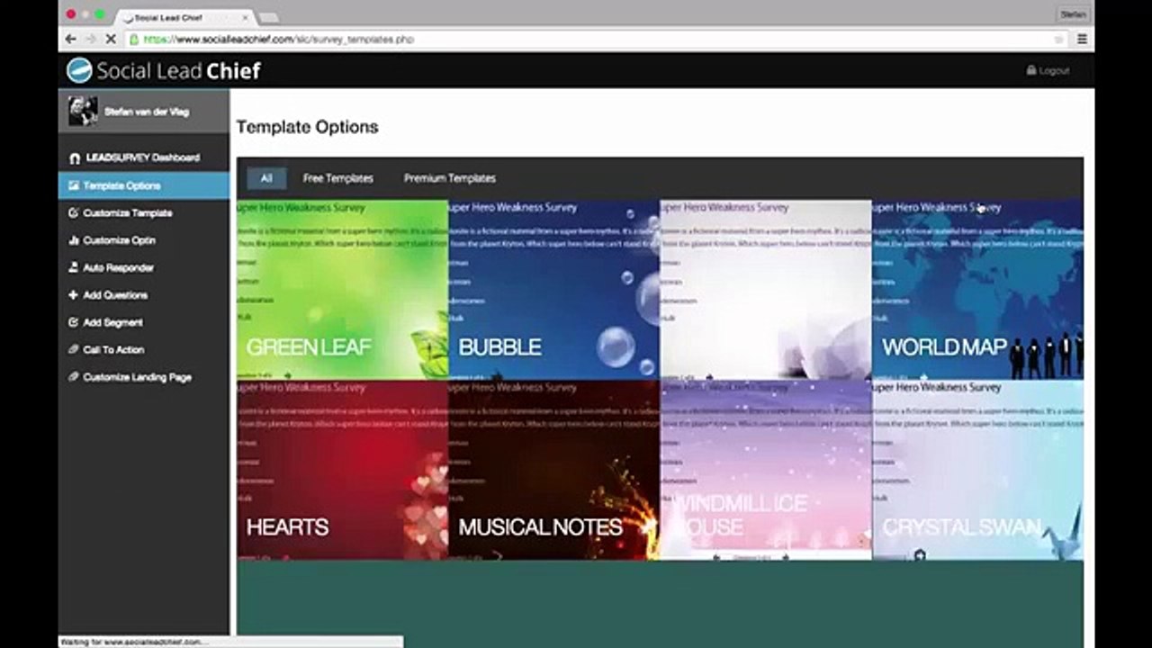Click the Auto Responder sidebar icon
Viewport: 1152px width, 648px height.
click(x=74, y=267)
